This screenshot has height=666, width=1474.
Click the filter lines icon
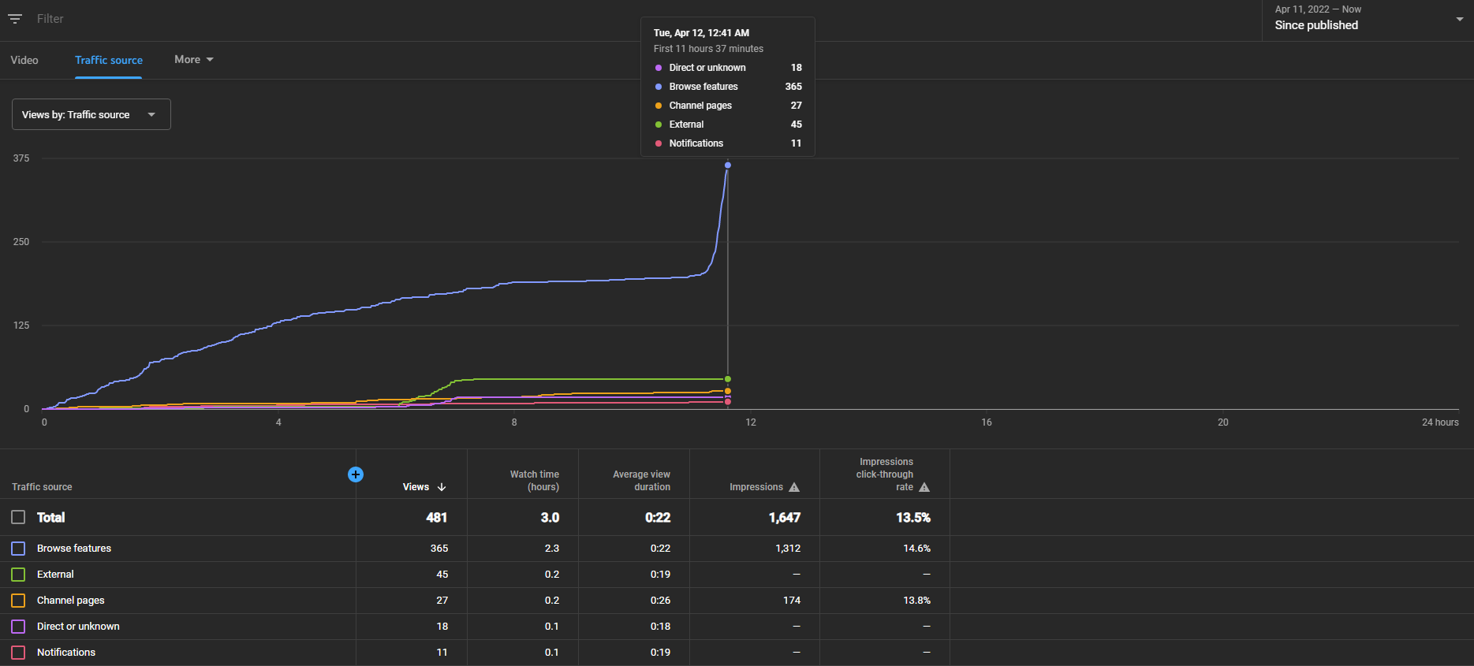(15, 18)
